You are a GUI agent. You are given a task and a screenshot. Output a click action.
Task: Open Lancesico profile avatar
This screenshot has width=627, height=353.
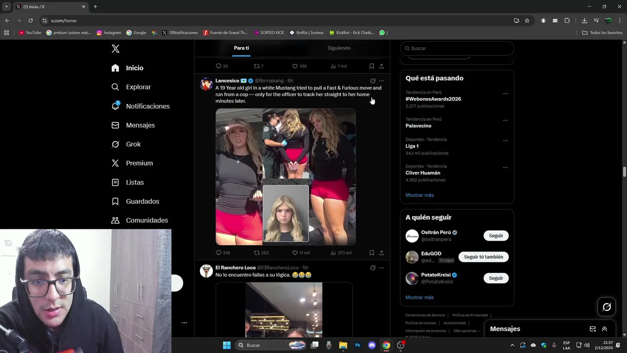tap(206, 84)
